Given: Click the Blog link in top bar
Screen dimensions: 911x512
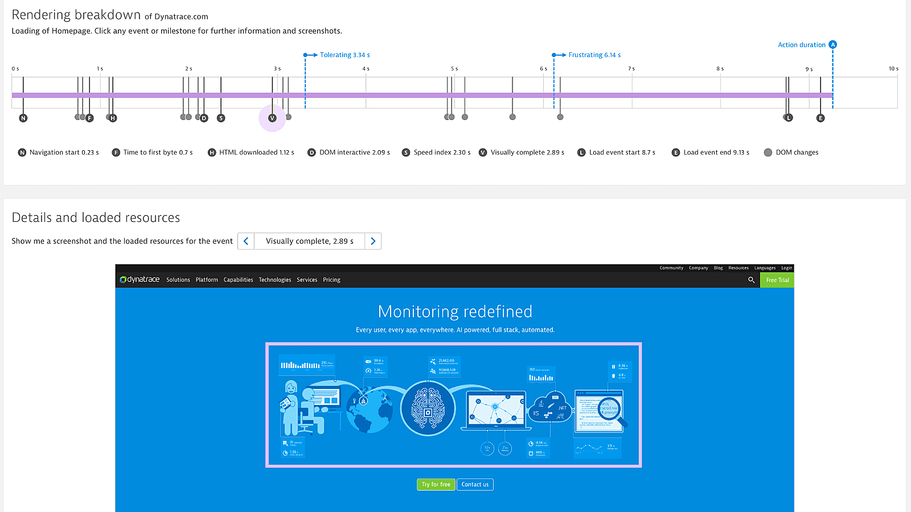Looking at the screenshot, I should (x=718, y=268).
